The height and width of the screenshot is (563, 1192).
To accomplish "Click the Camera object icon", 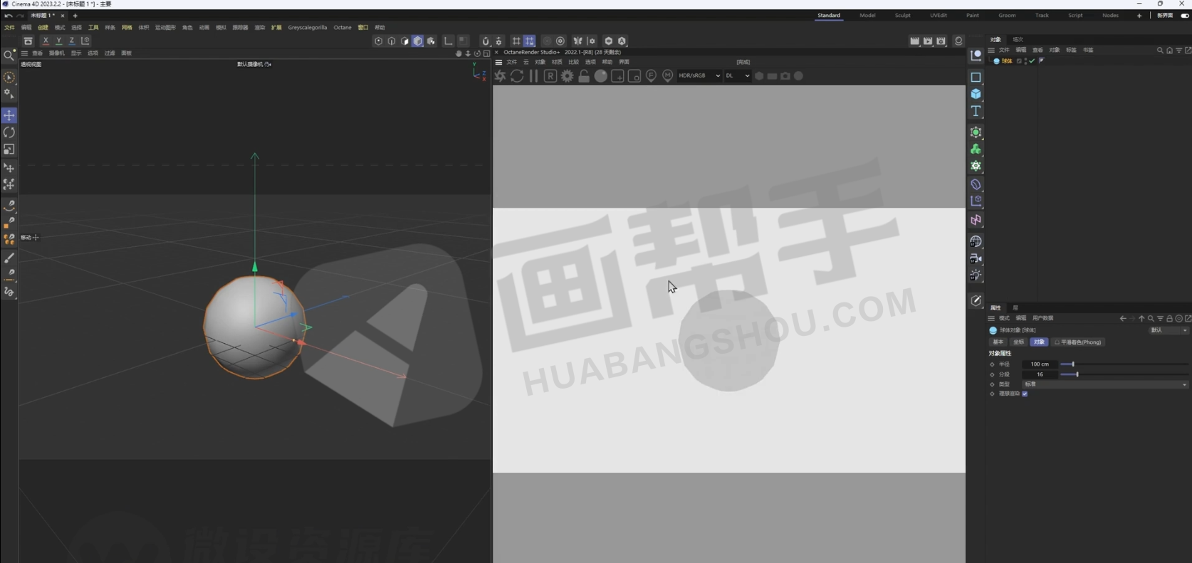I will coord(976,259).
